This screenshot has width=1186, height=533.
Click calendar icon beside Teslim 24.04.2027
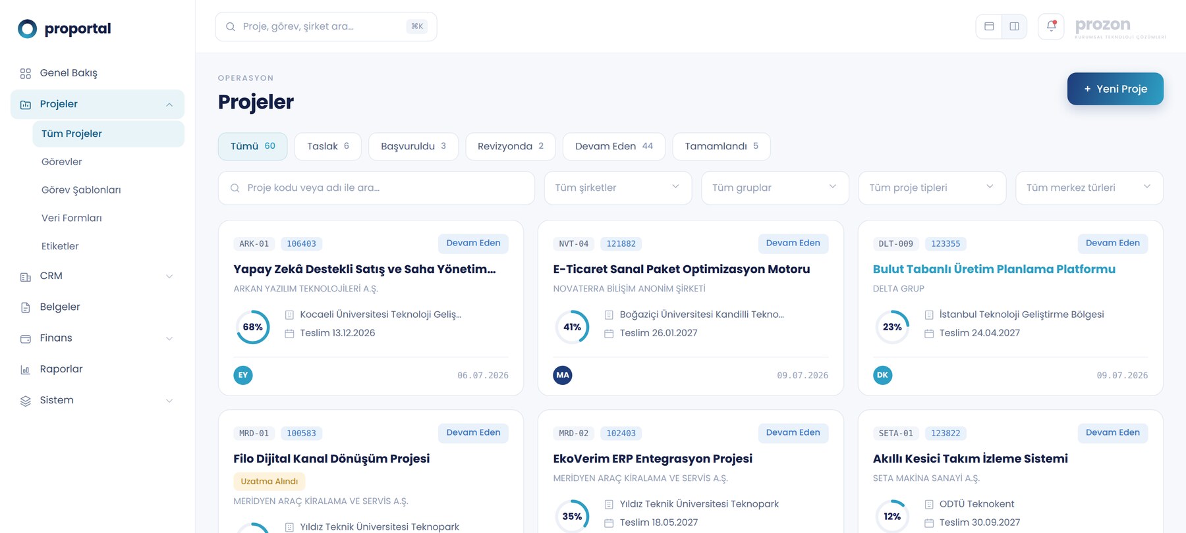click(x=929, y=334)
